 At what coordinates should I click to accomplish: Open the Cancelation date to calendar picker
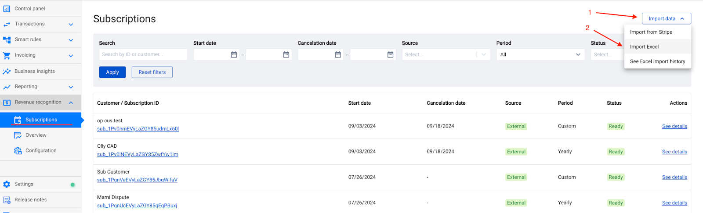[390, 55]
